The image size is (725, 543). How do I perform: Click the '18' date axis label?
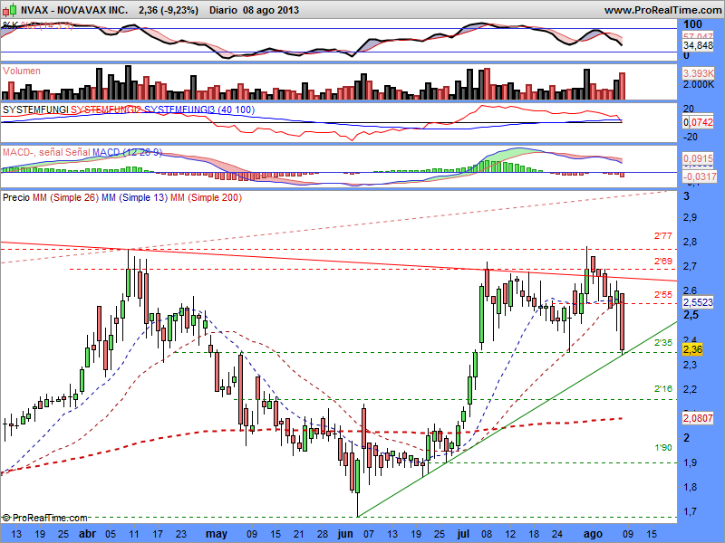tap(534, 534)
